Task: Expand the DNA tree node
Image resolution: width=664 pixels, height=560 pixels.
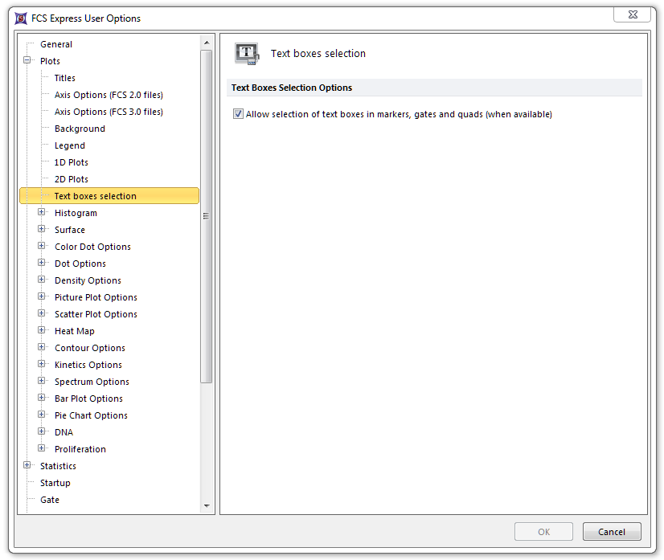Action: pyautogui.click(x=42, y=431)
